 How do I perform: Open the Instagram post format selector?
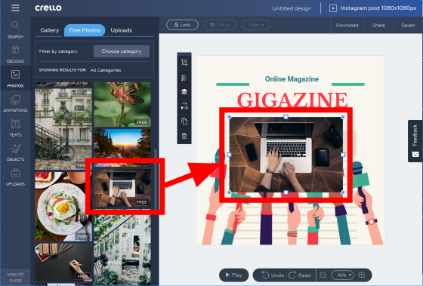click(x=373, y=8)
